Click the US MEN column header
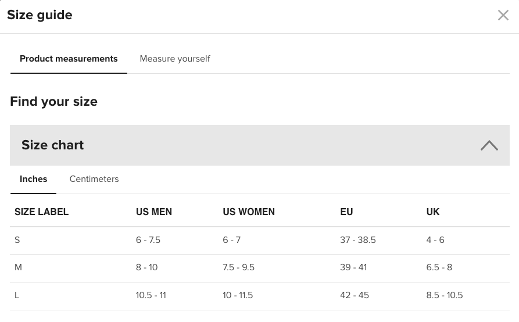The width and height of the screenshot is (519, 322). click(154, 212)
